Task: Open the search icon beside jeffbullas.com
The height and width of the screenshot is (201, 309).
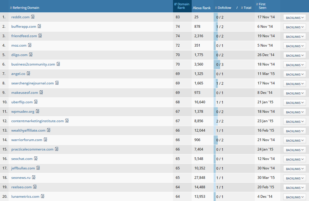Action: (38, 168)
